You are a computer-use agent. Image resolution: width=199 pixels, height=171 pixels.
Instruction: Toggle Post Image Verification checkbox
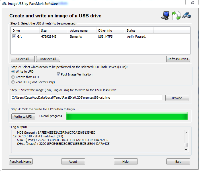(x=58, y=74)
